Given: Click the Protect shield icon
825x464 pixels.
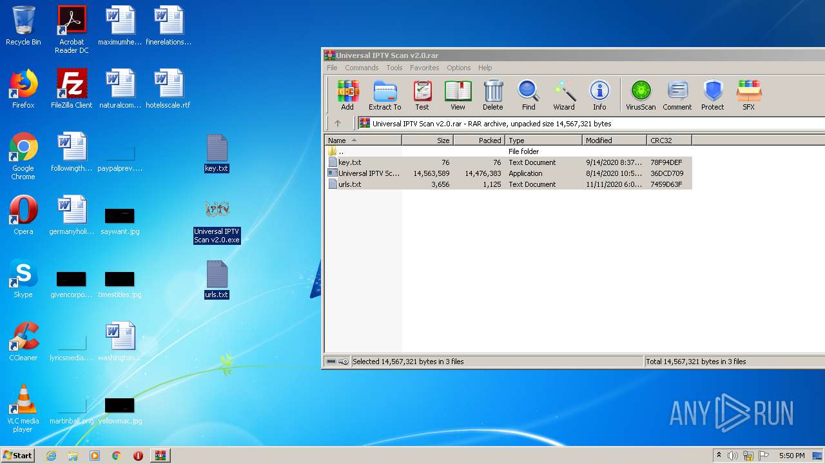Looking at the screenshot, I should pyautogui.click(x=713, y=95).
